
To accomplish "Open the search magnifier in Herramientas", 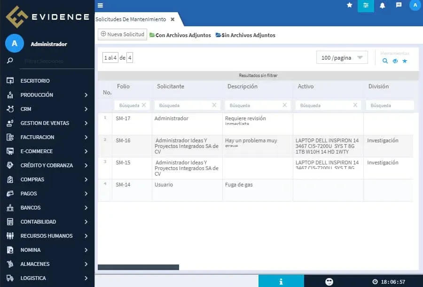I will tap(385, 61).
